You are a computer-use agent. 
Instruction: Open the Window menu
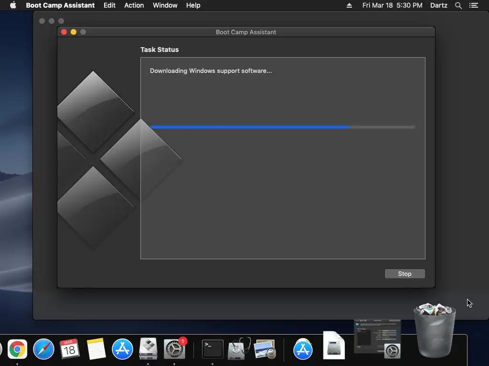coord(165,5)
